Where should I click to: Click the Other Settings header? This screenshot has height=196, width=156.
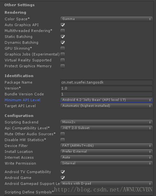[19, 5]
